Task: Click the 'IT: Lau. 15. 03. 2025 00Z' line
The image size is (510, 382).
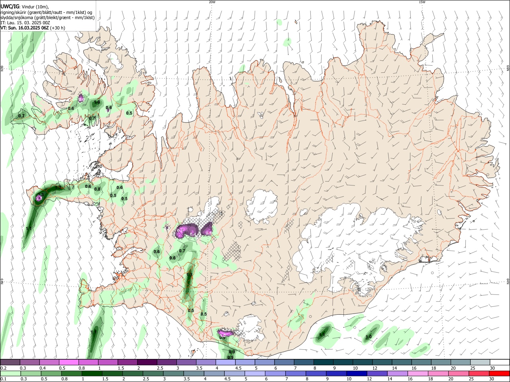Action: 25,23
